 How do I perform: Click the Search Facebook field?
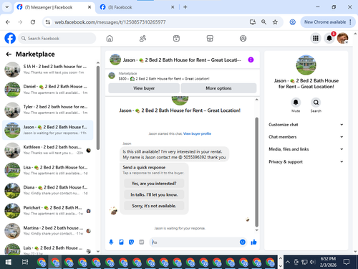(57, 38)
